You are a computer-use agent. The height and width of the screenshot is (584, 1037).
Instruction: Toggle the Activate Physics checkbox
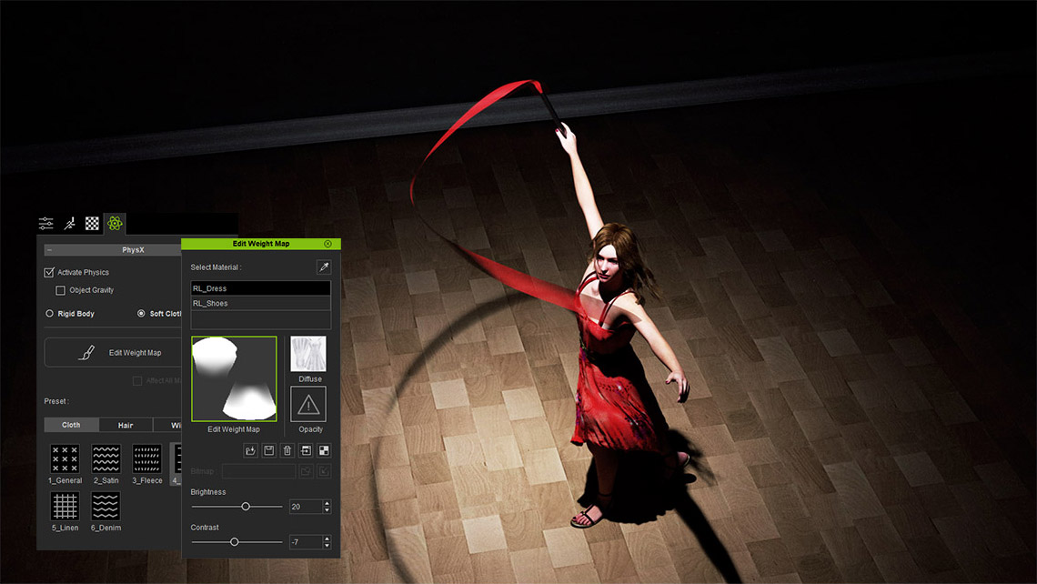click(49, 273)
